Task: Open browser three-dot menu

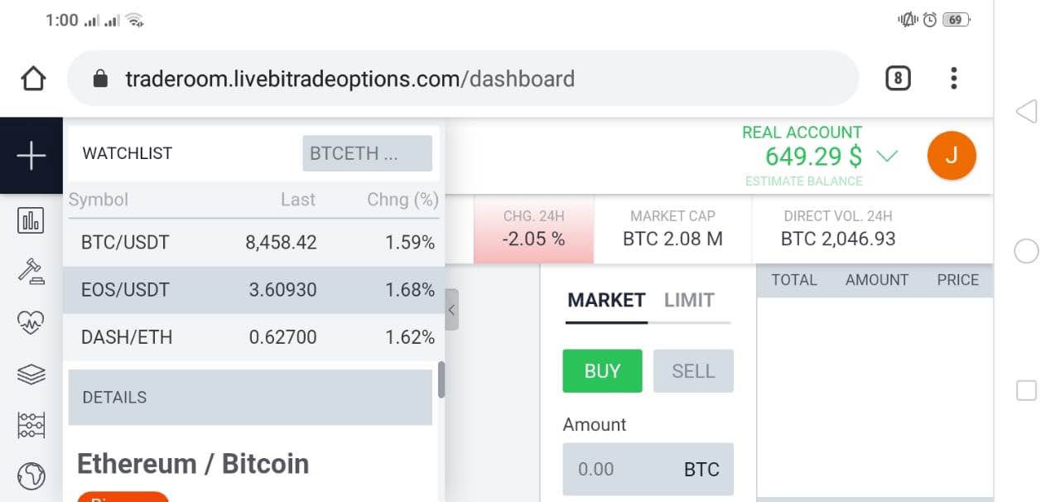Action: 954,79
